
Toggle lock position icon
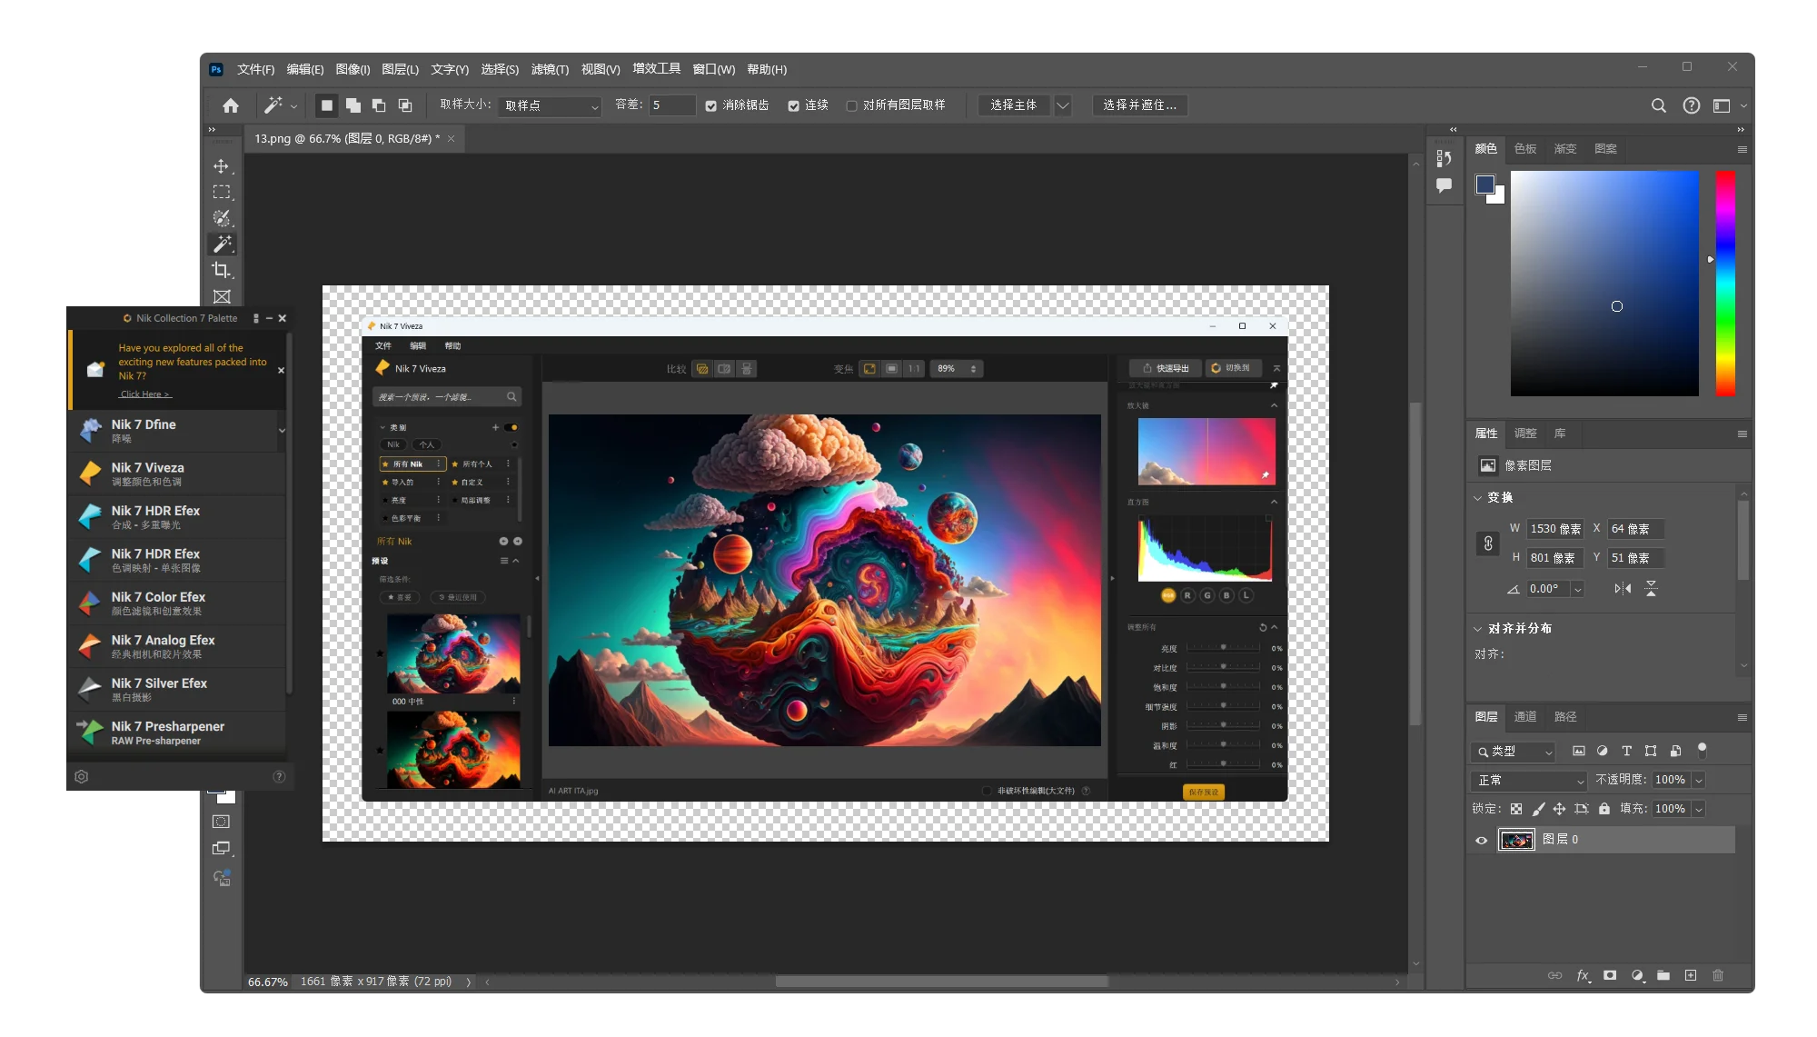1559,809
